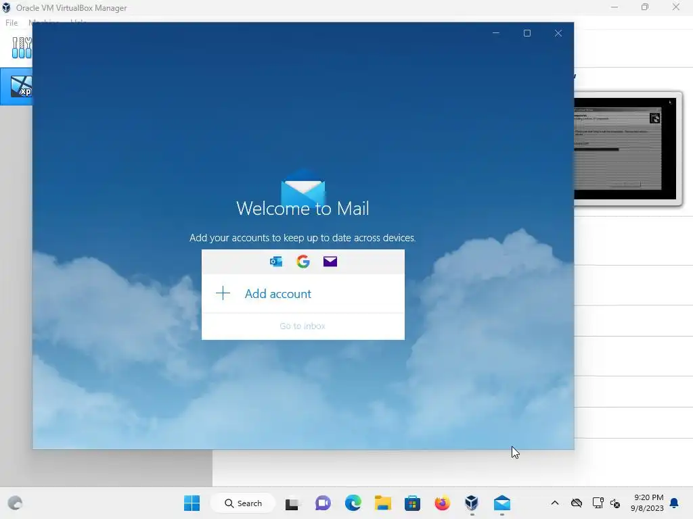Open the clock showing 9:20 PM
Screen dimensions: 693x519
click(648, 503)
